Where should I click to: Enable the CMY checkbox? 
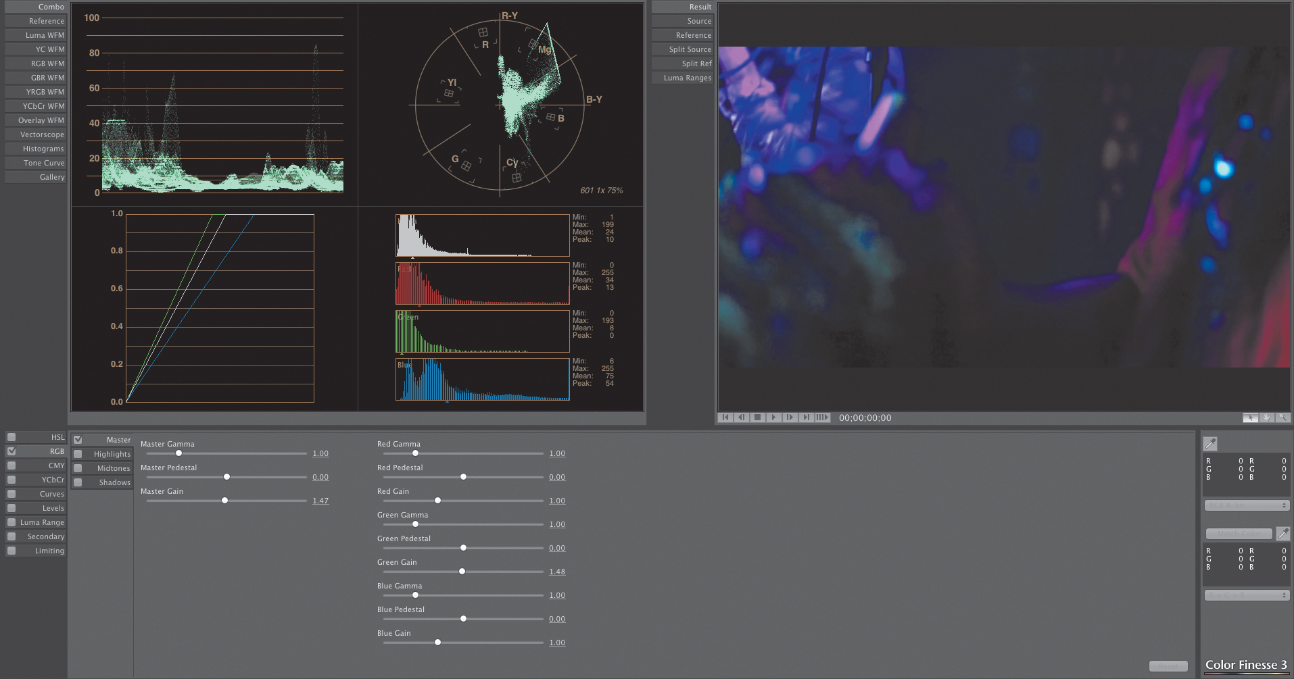11,466
